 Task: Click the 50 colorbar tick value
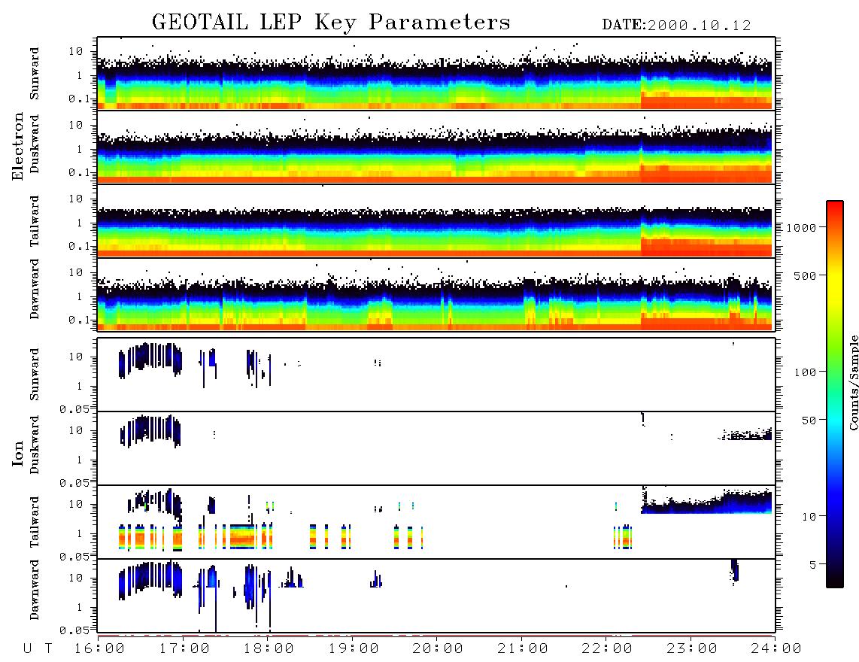(809, 421)
